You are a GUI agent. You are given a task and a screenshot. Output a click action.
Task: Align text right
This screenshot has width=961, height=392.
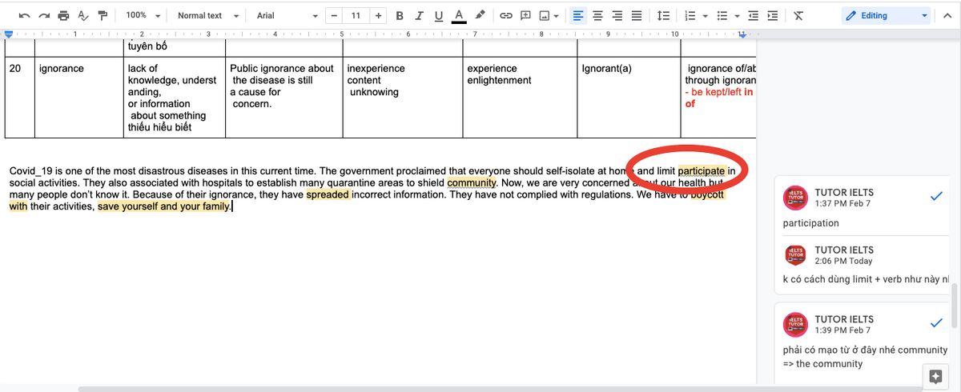tap(617, 15)
